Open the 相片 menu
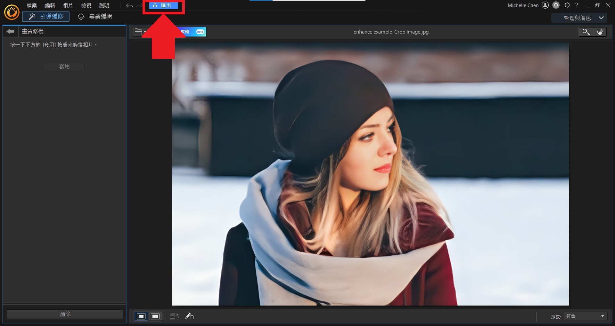615x326 pixels. [68, 5]
